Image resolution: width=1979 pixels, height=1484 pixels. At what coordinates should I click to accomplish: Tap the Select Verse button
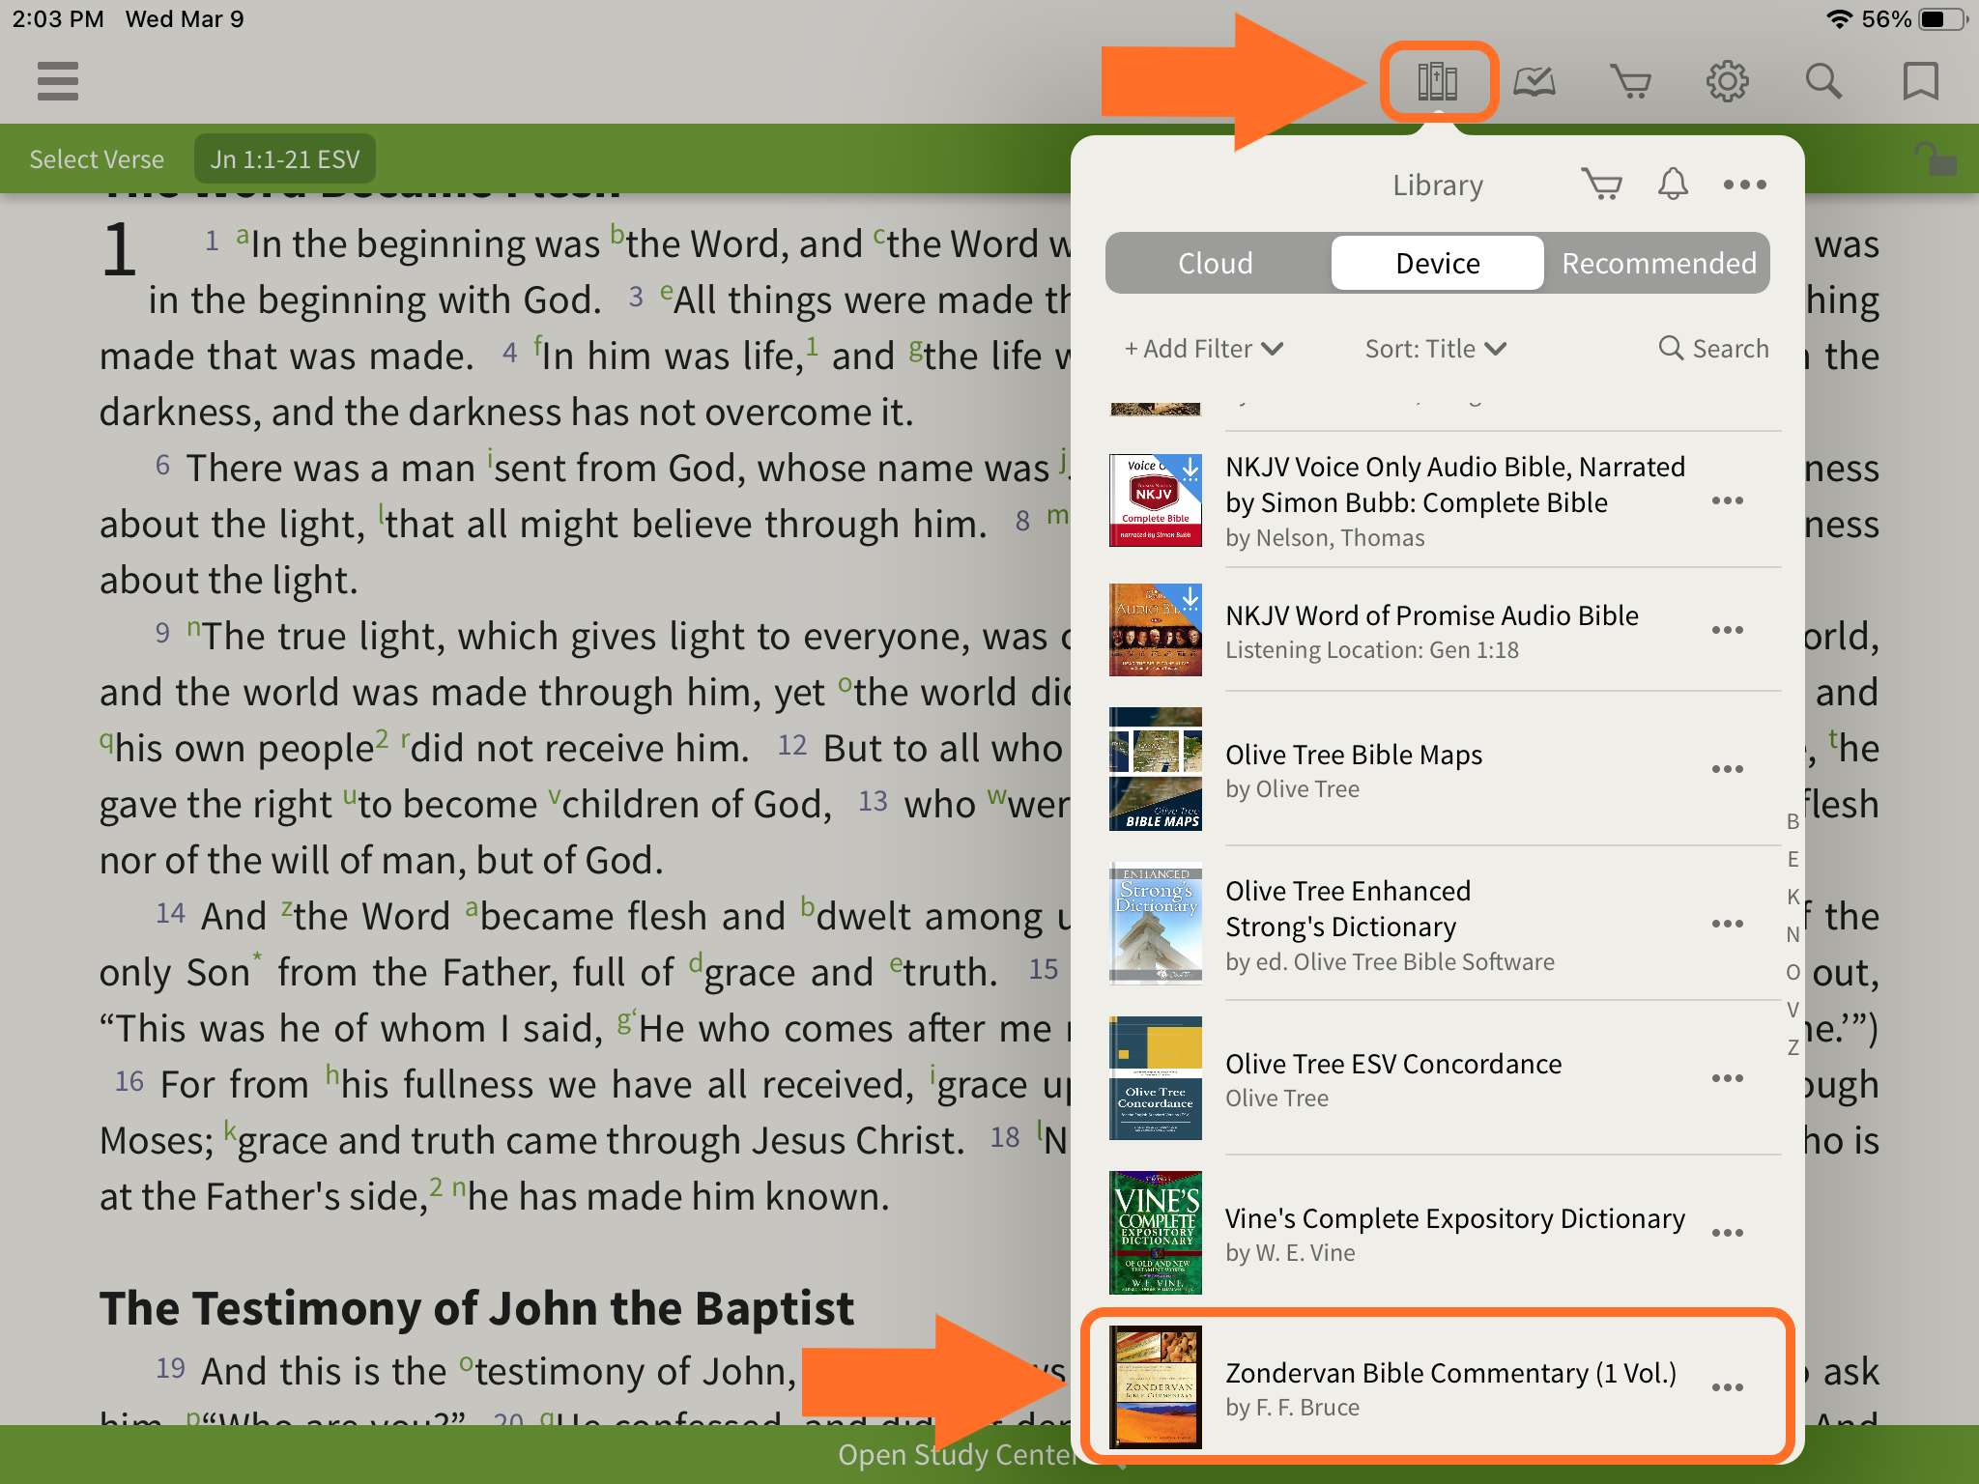tap(97, 159)
